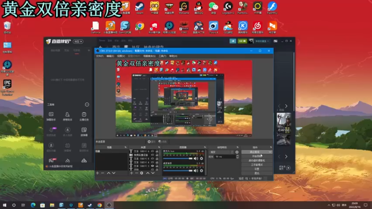Open source properties gear in sources toolbar

tap(142, 173)
